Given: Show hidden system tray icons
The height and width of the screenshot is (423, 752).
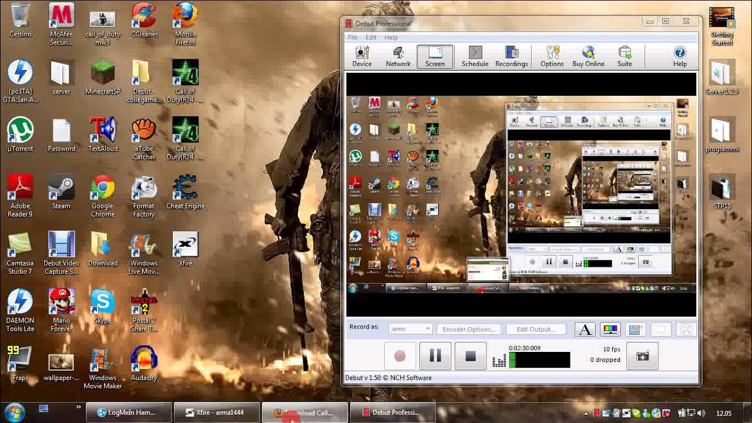Looking at the screenshot, I should tap(586, 413).
